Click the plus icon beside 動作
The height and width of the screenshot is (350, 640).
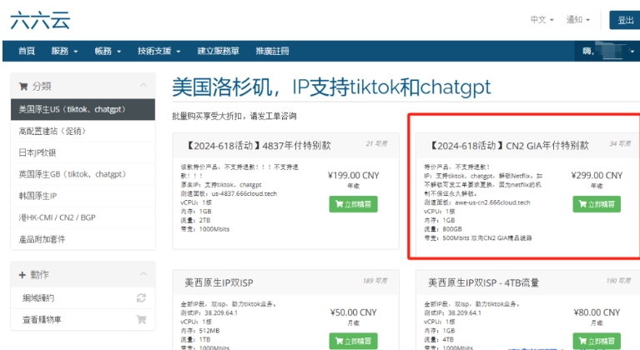pos(22,275)
